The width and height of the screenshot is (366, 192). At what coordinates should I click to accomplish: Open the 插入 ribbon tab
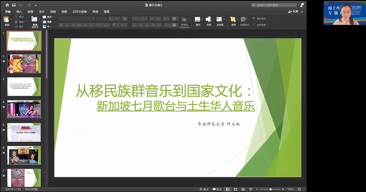19,12
